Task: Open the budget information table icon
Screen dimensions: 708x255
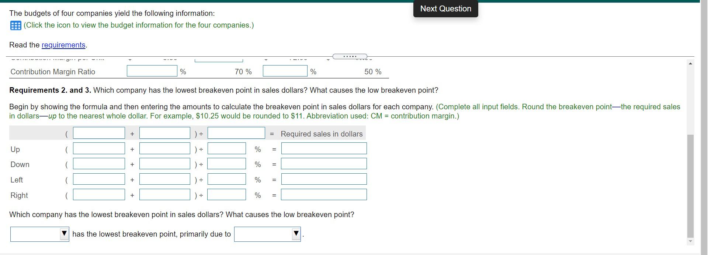Action: coord(15,25)
